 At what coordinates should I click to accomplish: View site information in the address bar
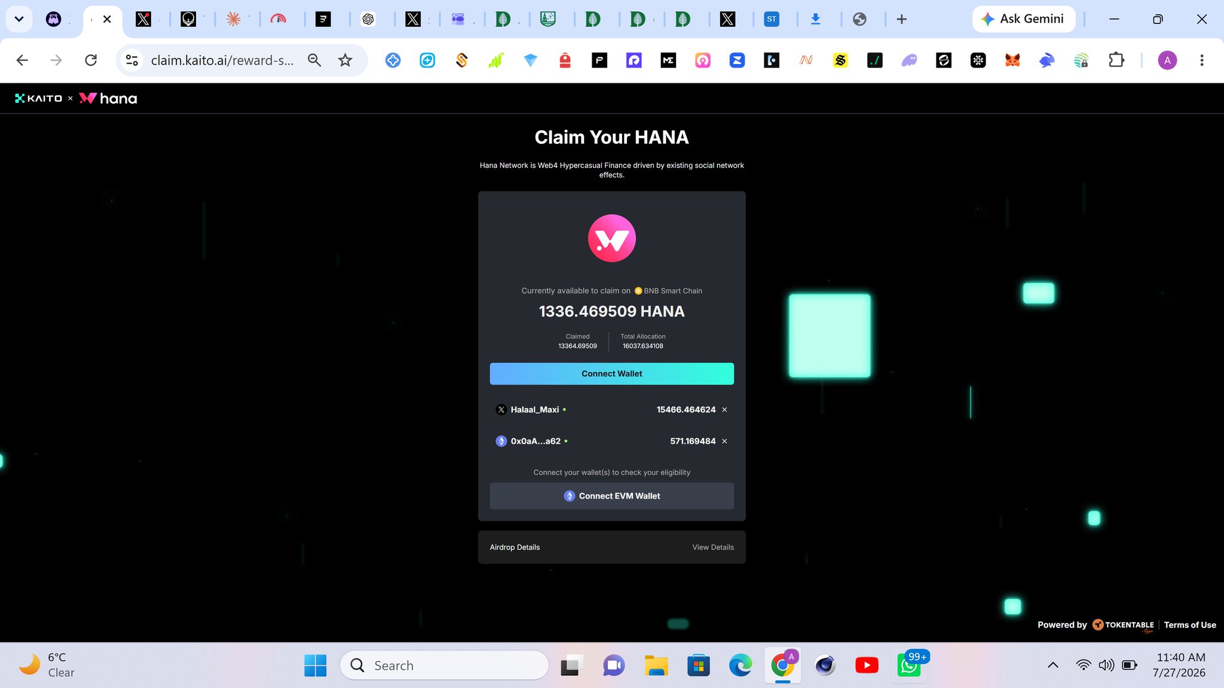click(131, 60)
